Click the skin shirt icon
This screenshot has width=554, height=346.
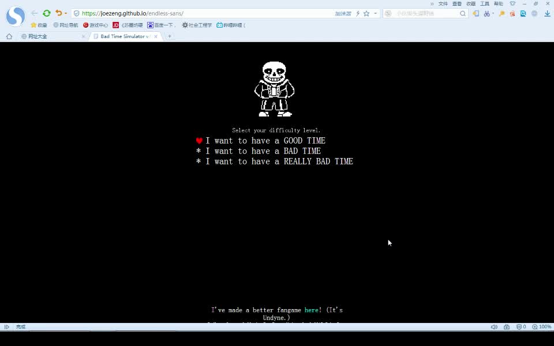click(x=512, y=3)
